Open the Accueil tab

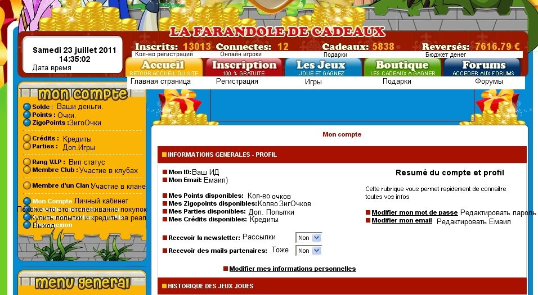point(164,67)
